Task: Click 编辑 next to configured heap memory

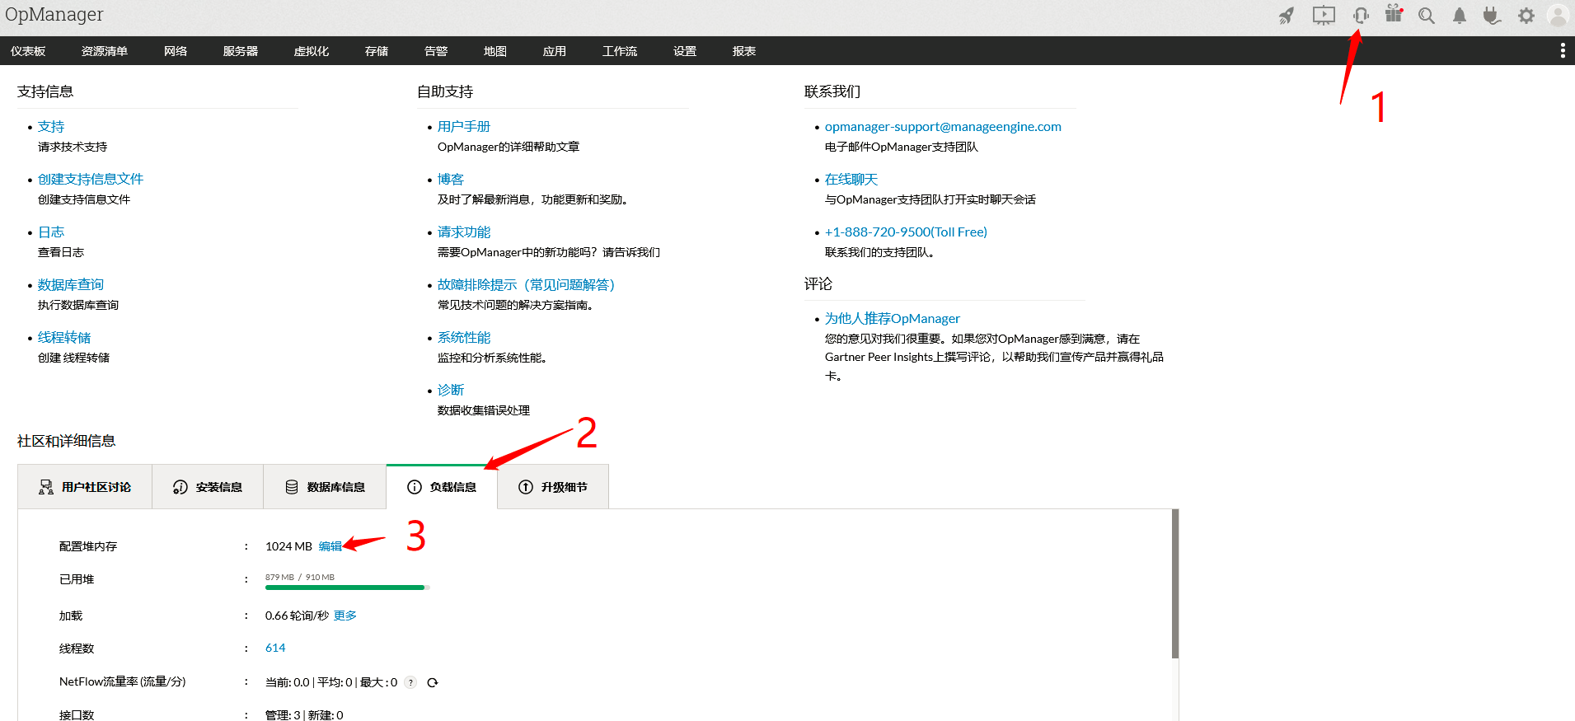Action: click(330, 546)
